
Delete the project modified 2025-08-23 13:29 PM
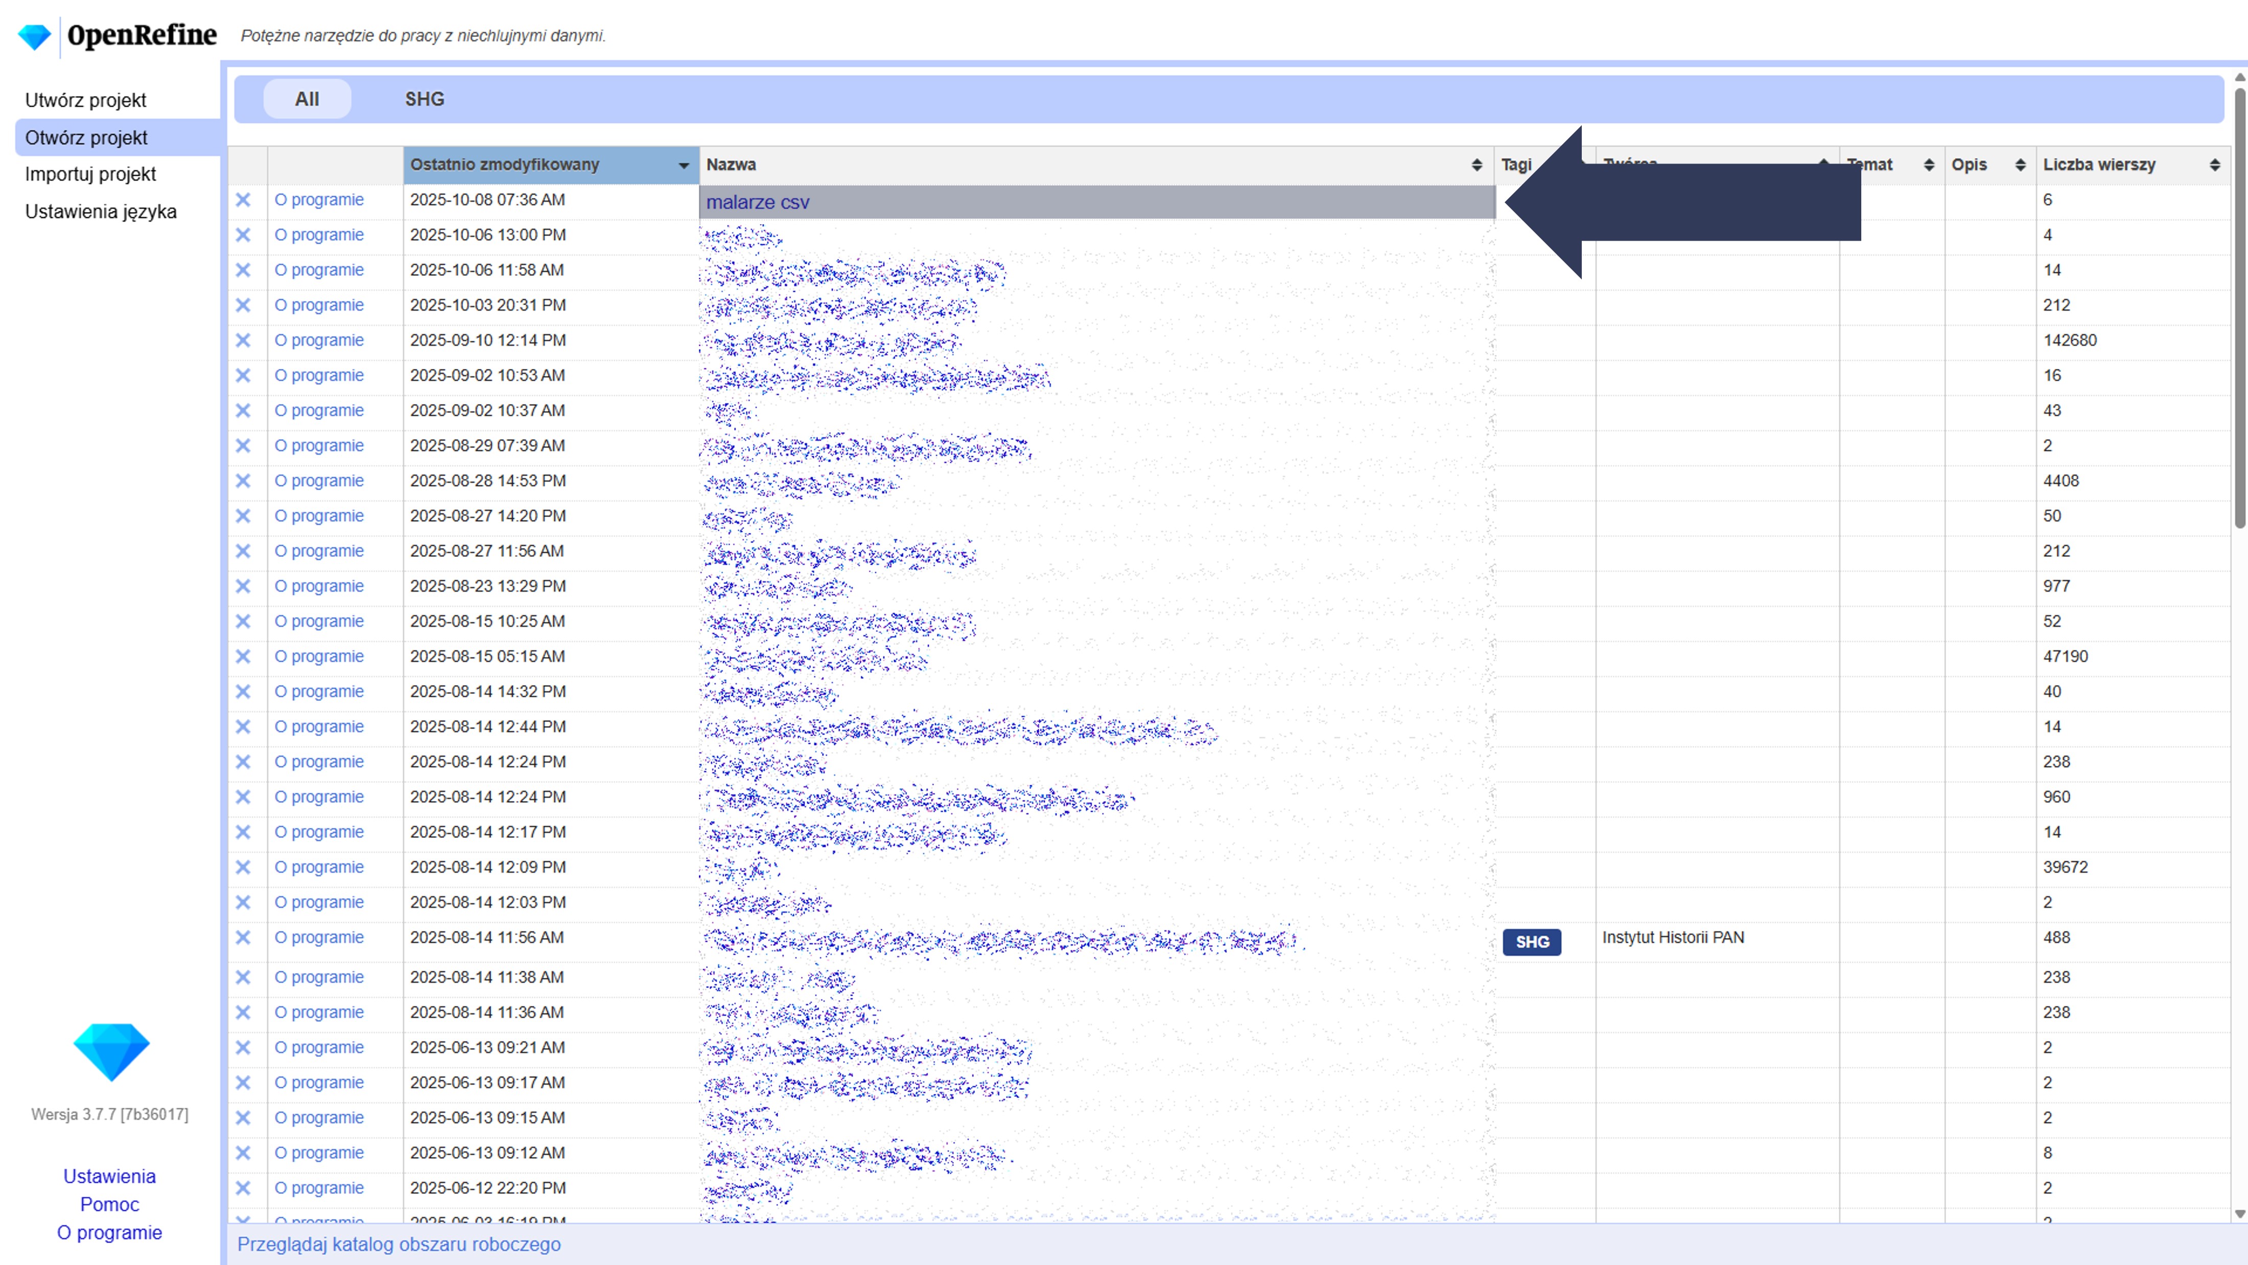click(243, 586)
